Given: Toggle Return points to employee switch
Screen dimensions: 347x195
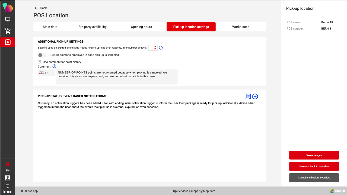Looking at the screenshot, I should point(42,55).
